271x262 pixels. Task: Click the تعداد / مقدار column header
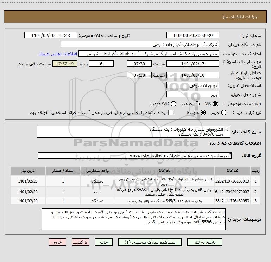[63, 171]
